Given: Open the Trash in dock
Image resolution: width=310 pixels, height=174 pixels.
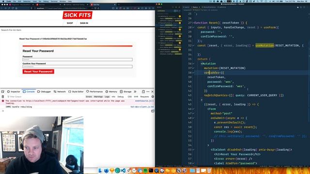Looking at the screenshot, I should pyautogui.click(x=209, y=171).
